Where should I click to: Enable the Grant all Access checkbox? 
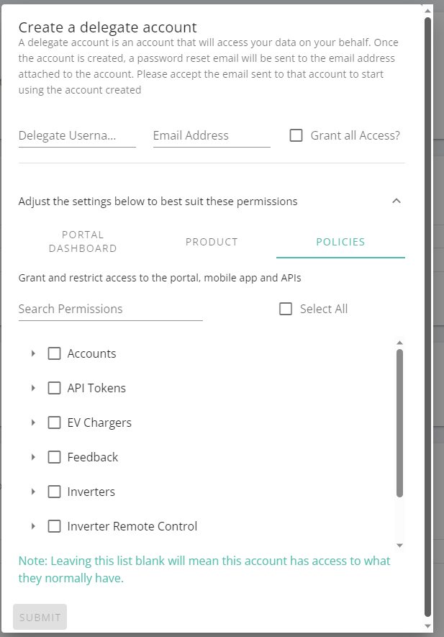click(x=296, y=135)
